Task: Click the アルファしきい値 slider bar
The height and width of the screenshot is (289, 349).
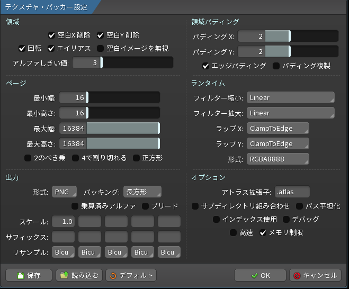Action: click(x=137, y=62)
